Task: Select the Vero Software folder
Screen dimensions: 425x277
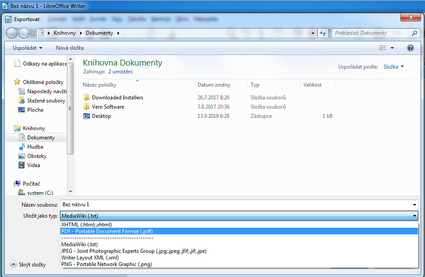Action: (108, 107)
